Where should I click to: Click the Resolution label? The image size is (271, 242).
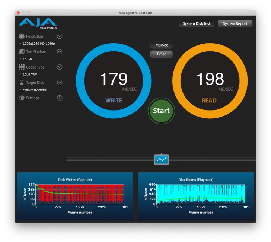[x=35, y=36]
